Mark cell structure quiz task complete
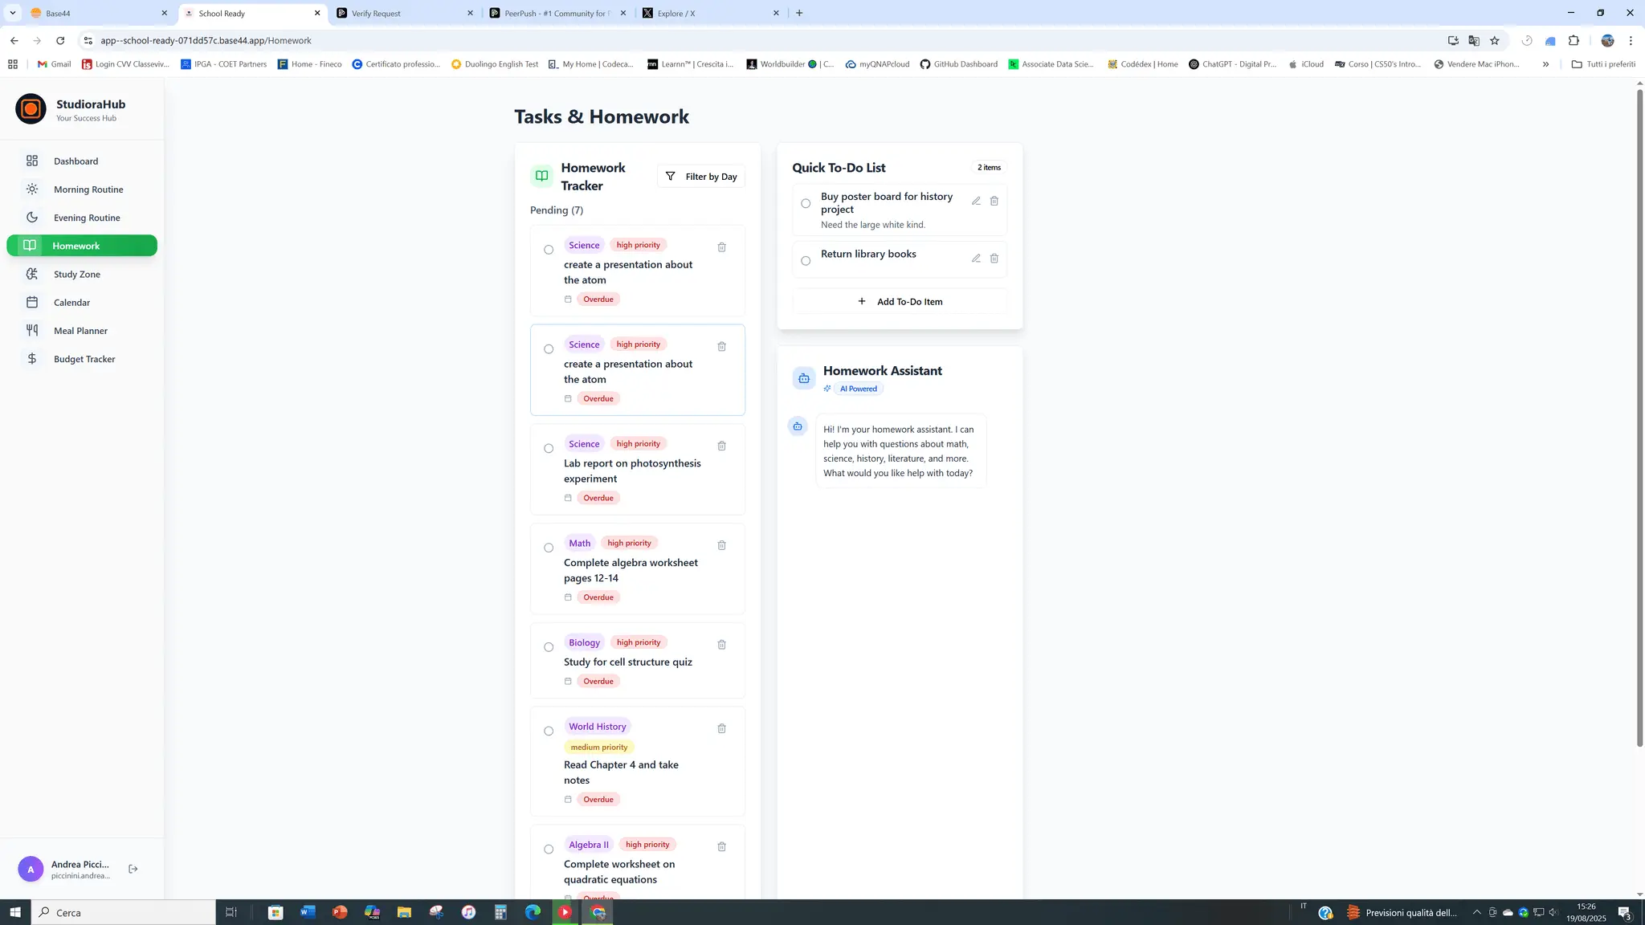This screenshot has width=1645, height=925. [549, 647]
